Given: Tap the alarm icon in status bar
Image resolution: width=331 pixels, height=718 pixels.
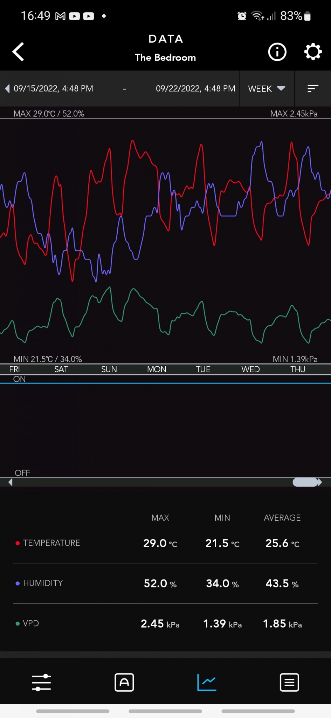Looking at the screenshot, I should tap(242, 16).
